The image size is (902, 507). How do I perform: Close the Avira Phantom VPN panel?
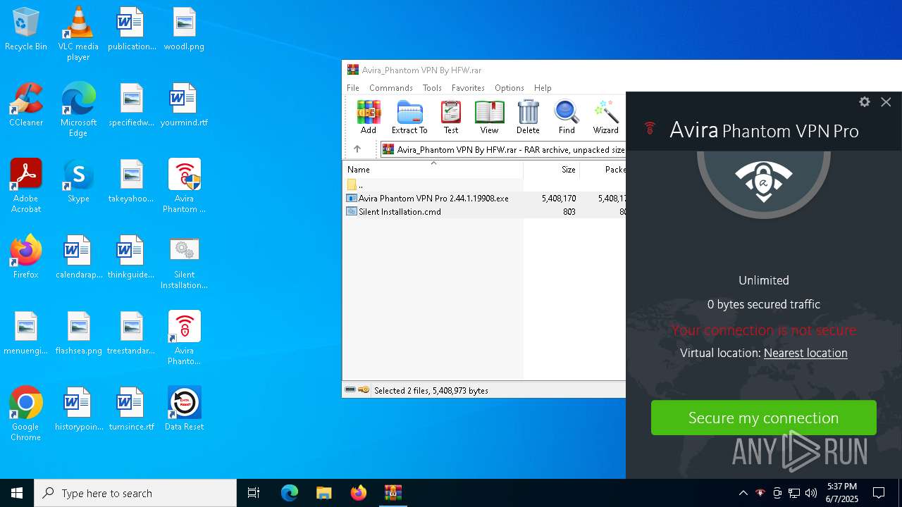[886, 102]
